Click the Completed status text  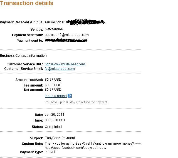53,127
